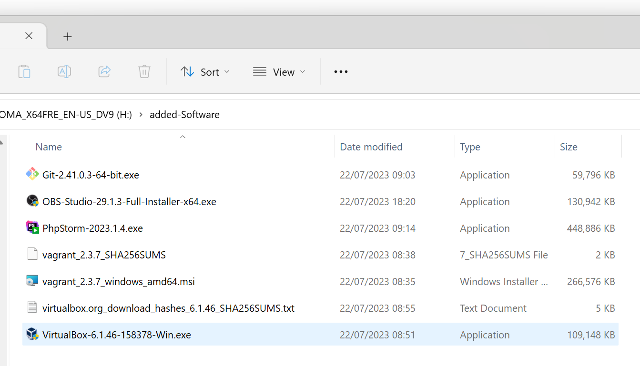Click the 59,796 KB size cell
This screenshot has height=366, width=640.
coord(594,175)
